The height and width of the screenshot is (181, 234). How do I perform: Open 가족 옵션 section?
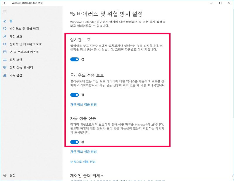(x=16, y=75)
